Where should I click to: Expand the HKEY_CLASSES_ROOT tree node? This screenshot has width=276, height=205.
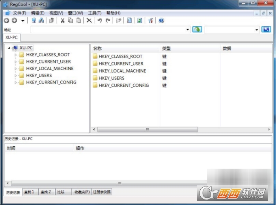(x=16, y=55)
